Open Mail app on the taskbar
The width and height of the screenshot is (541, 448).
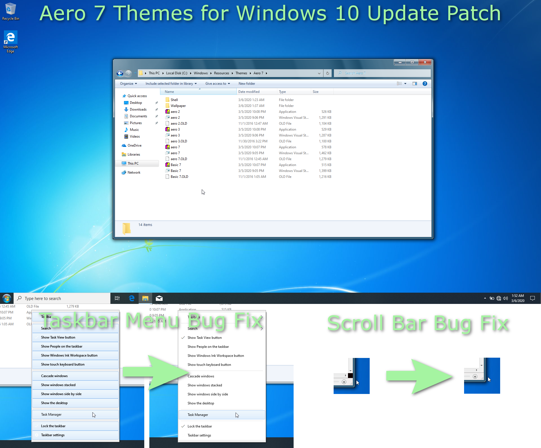point(159,298)
